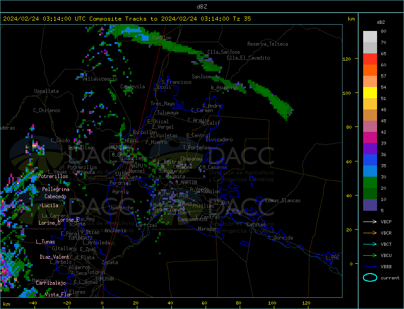Click the Diaz_Valent map label
The height and width of the screenshot is (309, 404).
(x=54, y=257)
